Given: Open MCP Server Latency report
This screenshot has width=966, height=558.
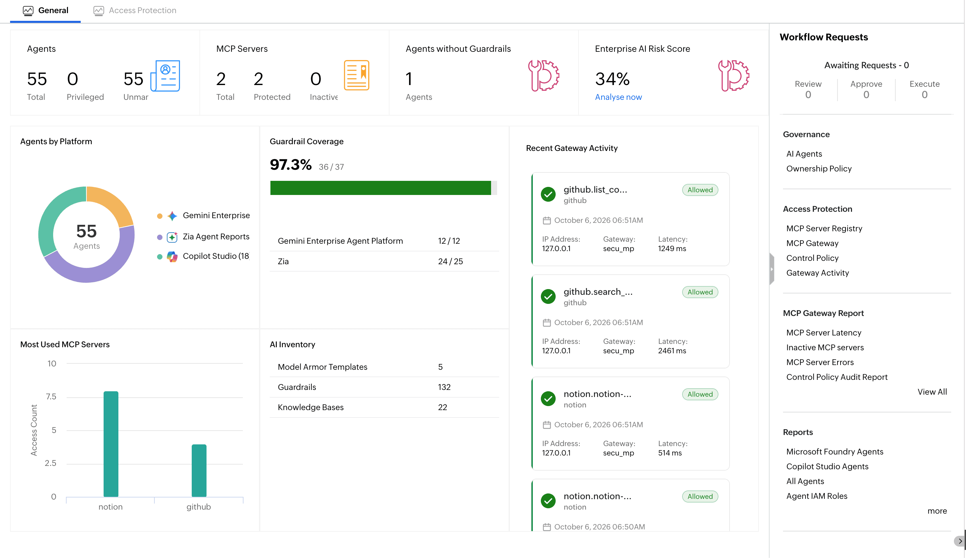Looking at the screenshot, I should (x=823, y=332).
